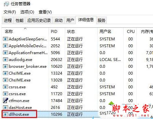Switch to the 用户 tab
This screenshot has height=119, width=153.
pyautogui.click(x=70, y=20)
